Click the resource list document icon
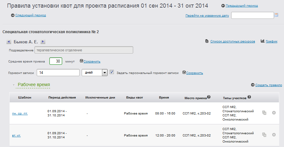This screenshot has width=284, height=147. coord(207,41)
